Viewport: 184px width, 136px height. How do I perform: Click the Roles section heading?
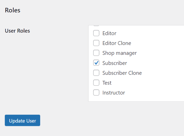[x=13, y=10]
